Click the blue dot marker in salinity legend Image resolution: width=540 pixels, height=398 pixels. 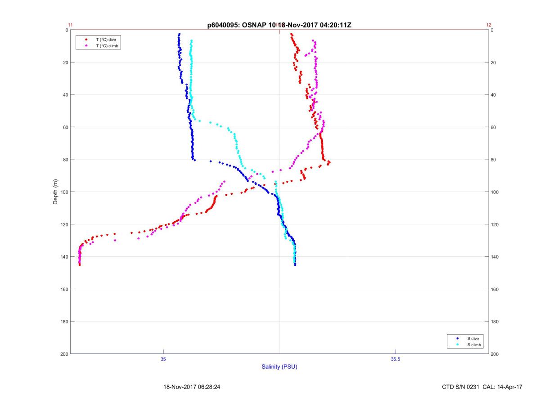point(457,338)
